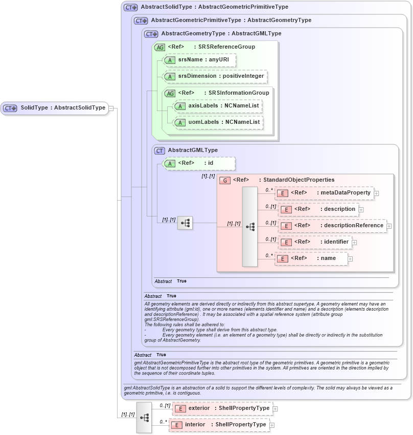Select the metaDataProperty label
The image size is (413, 435).
click(346, 192)
